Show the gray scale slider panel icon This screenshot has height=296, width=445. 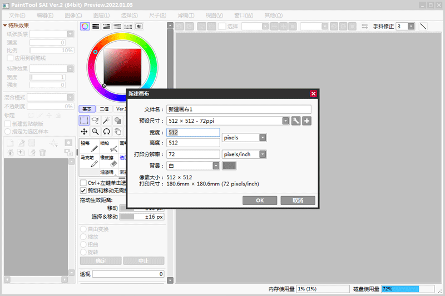pyautogui.click(x=117, y=26)
